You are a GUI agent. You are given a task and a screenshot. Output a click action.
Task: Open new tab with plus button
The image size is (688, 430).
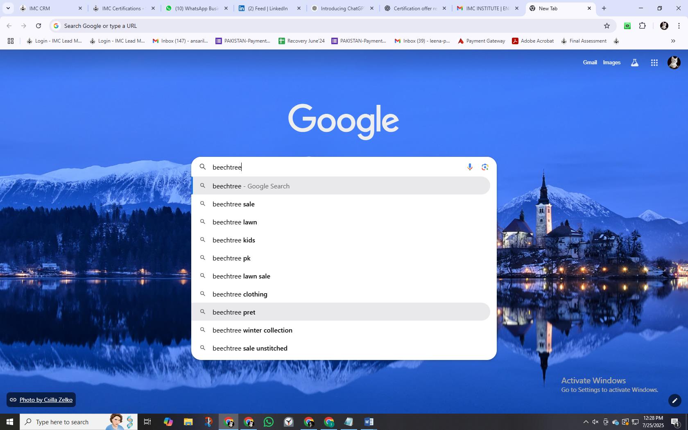tap(604, 8)
